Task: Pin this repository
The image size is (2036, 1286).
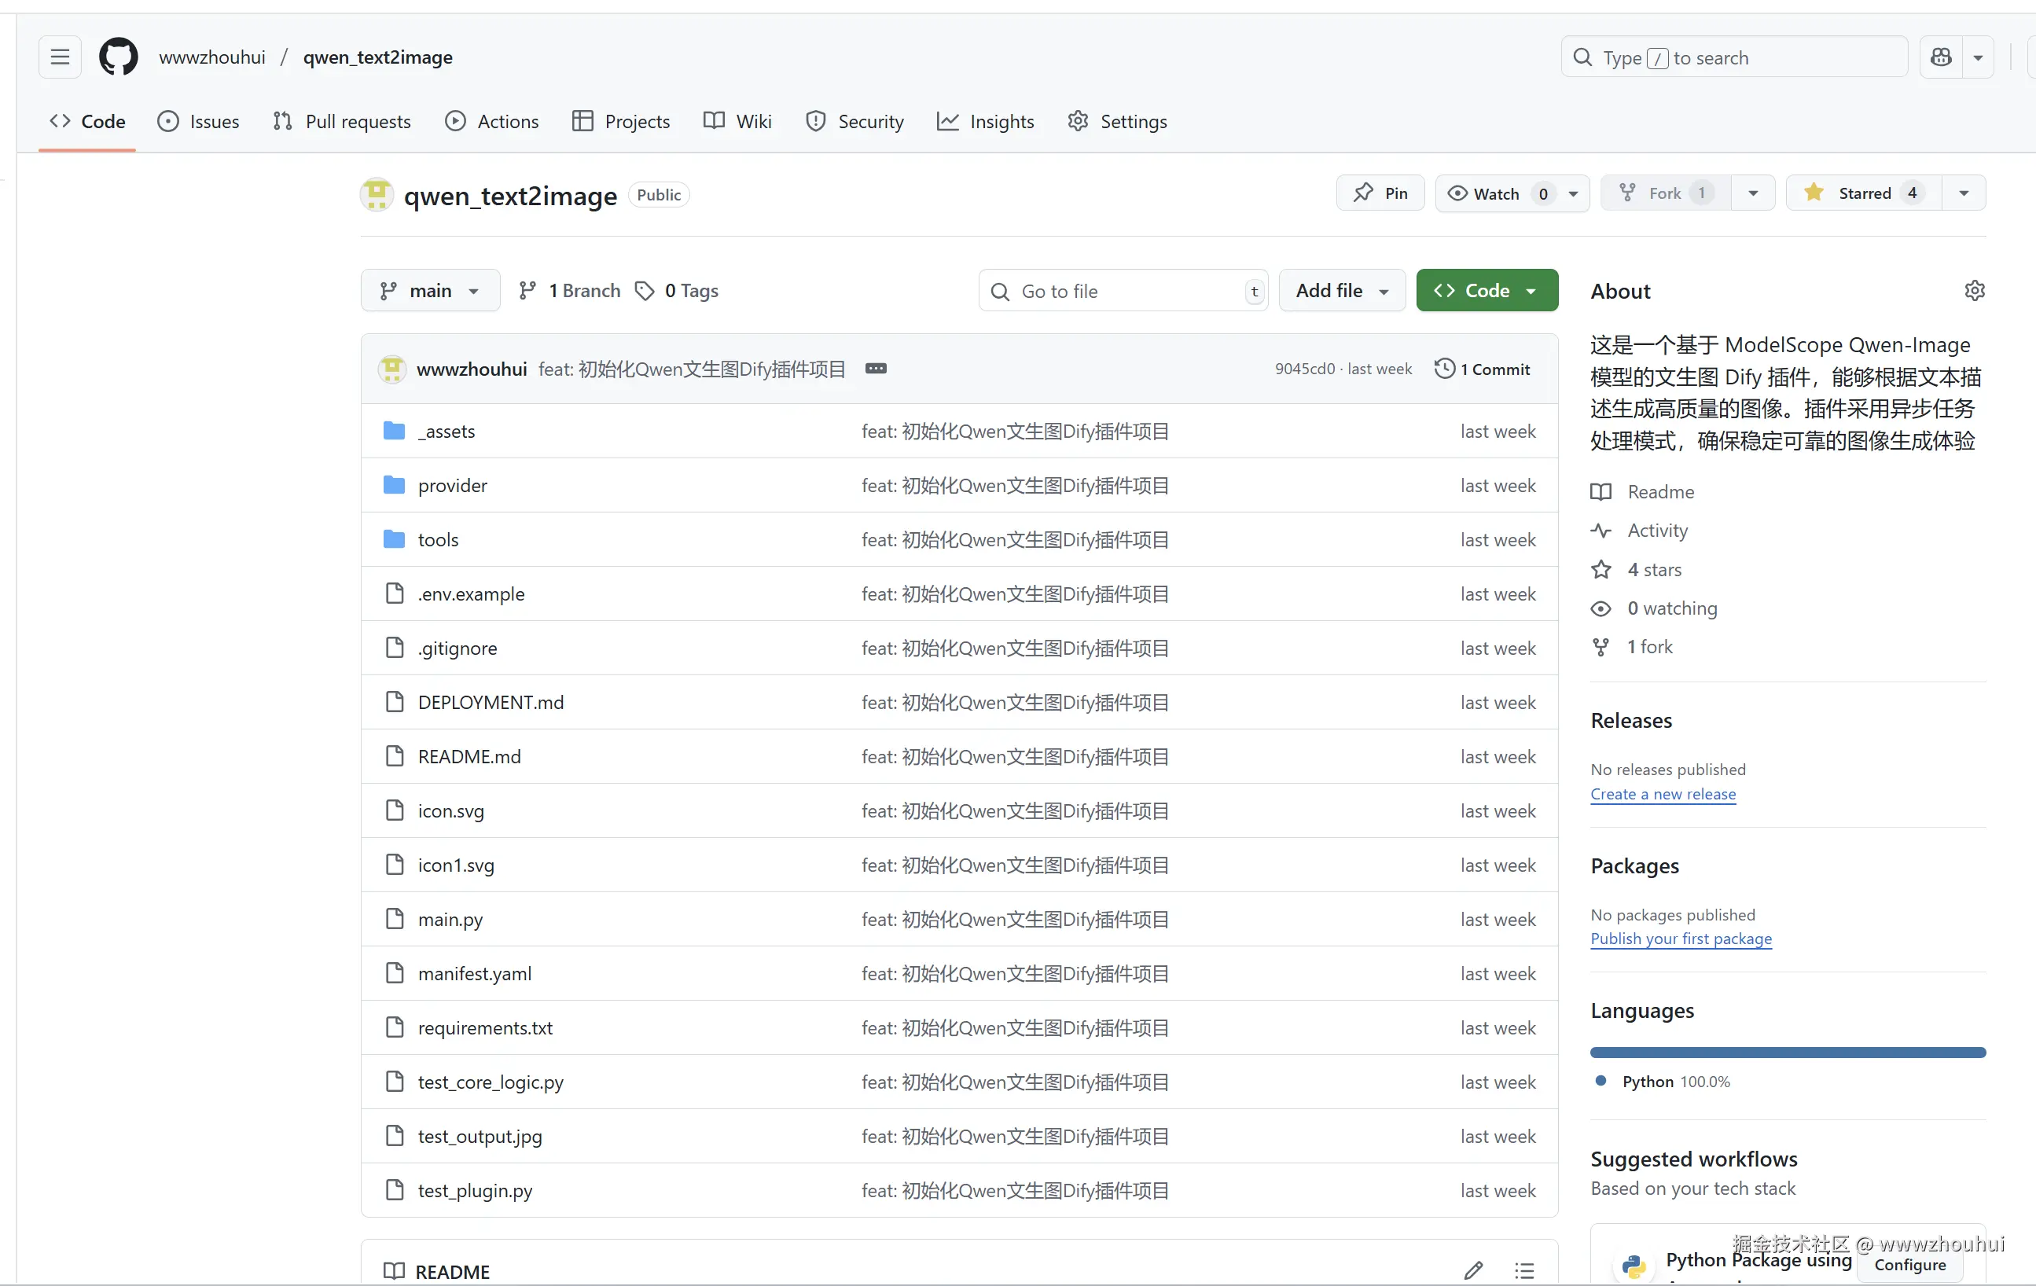Action: point(1380,193)
